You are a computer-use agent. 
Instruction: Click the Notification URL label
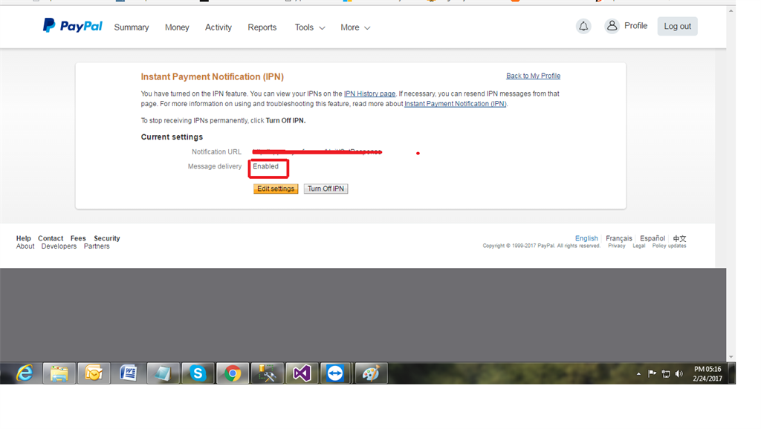tap(216, 151)
